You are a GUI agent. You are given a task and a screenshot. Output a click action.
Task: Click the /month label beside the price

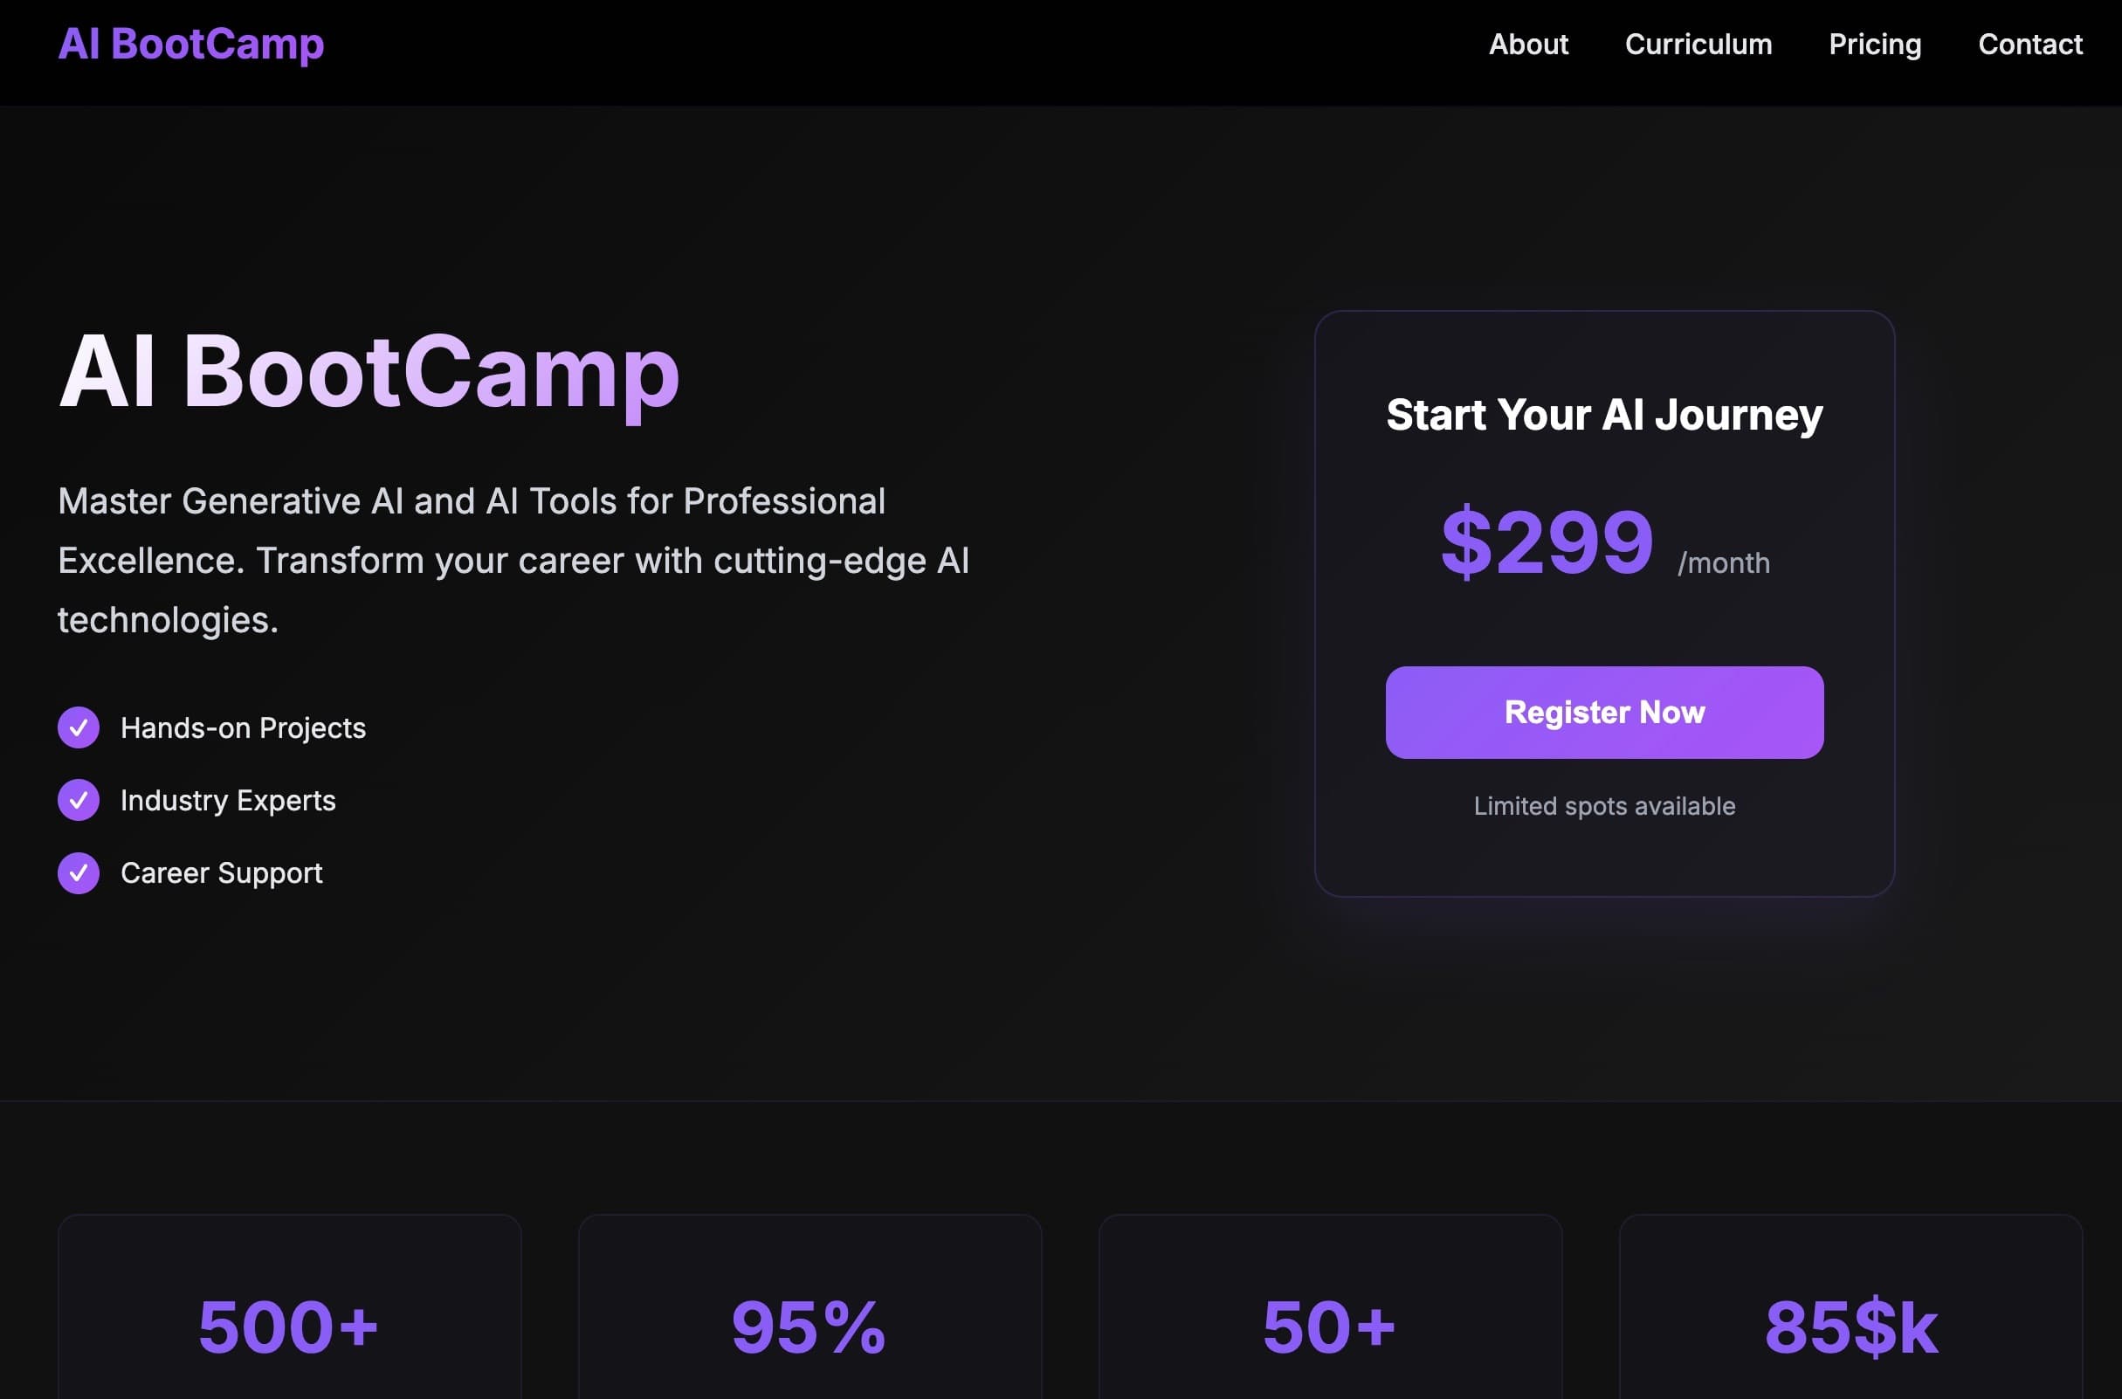[1723, 562]
